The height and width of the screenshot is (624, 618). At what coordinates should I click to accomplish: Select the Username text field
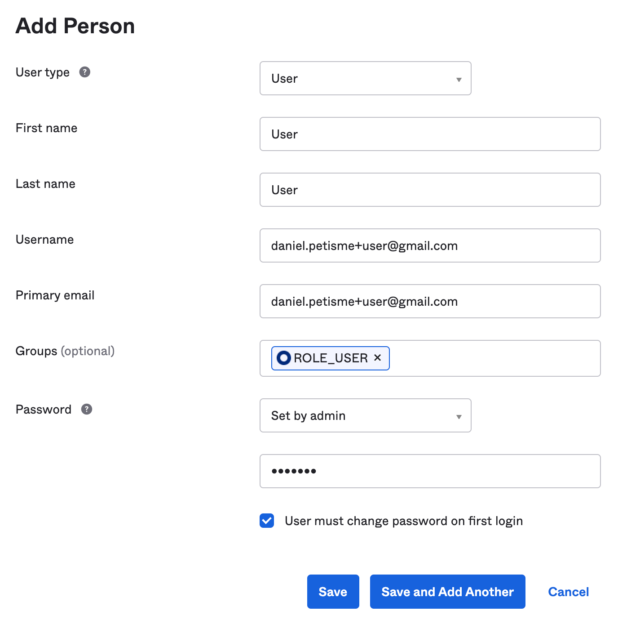[430, 246]
